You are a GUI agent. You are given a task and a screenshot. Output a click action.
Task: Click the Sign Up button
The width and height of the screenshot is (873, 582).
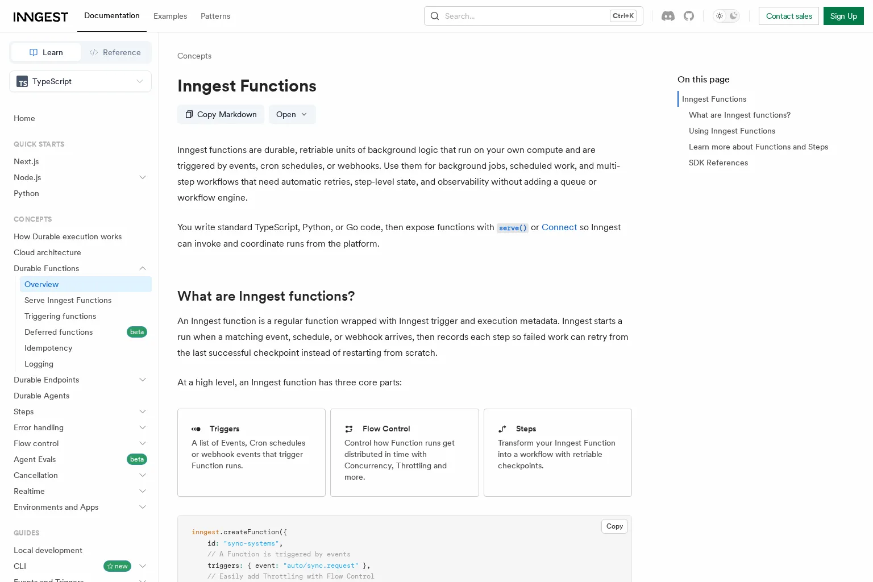[843, 16]
